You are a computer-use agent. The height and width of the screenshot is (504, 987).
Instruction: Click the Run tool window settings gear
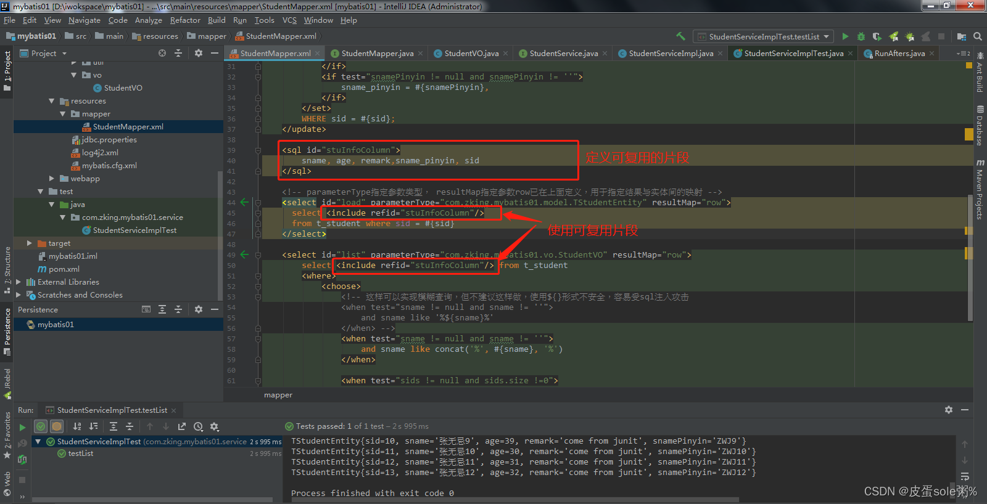949,410
